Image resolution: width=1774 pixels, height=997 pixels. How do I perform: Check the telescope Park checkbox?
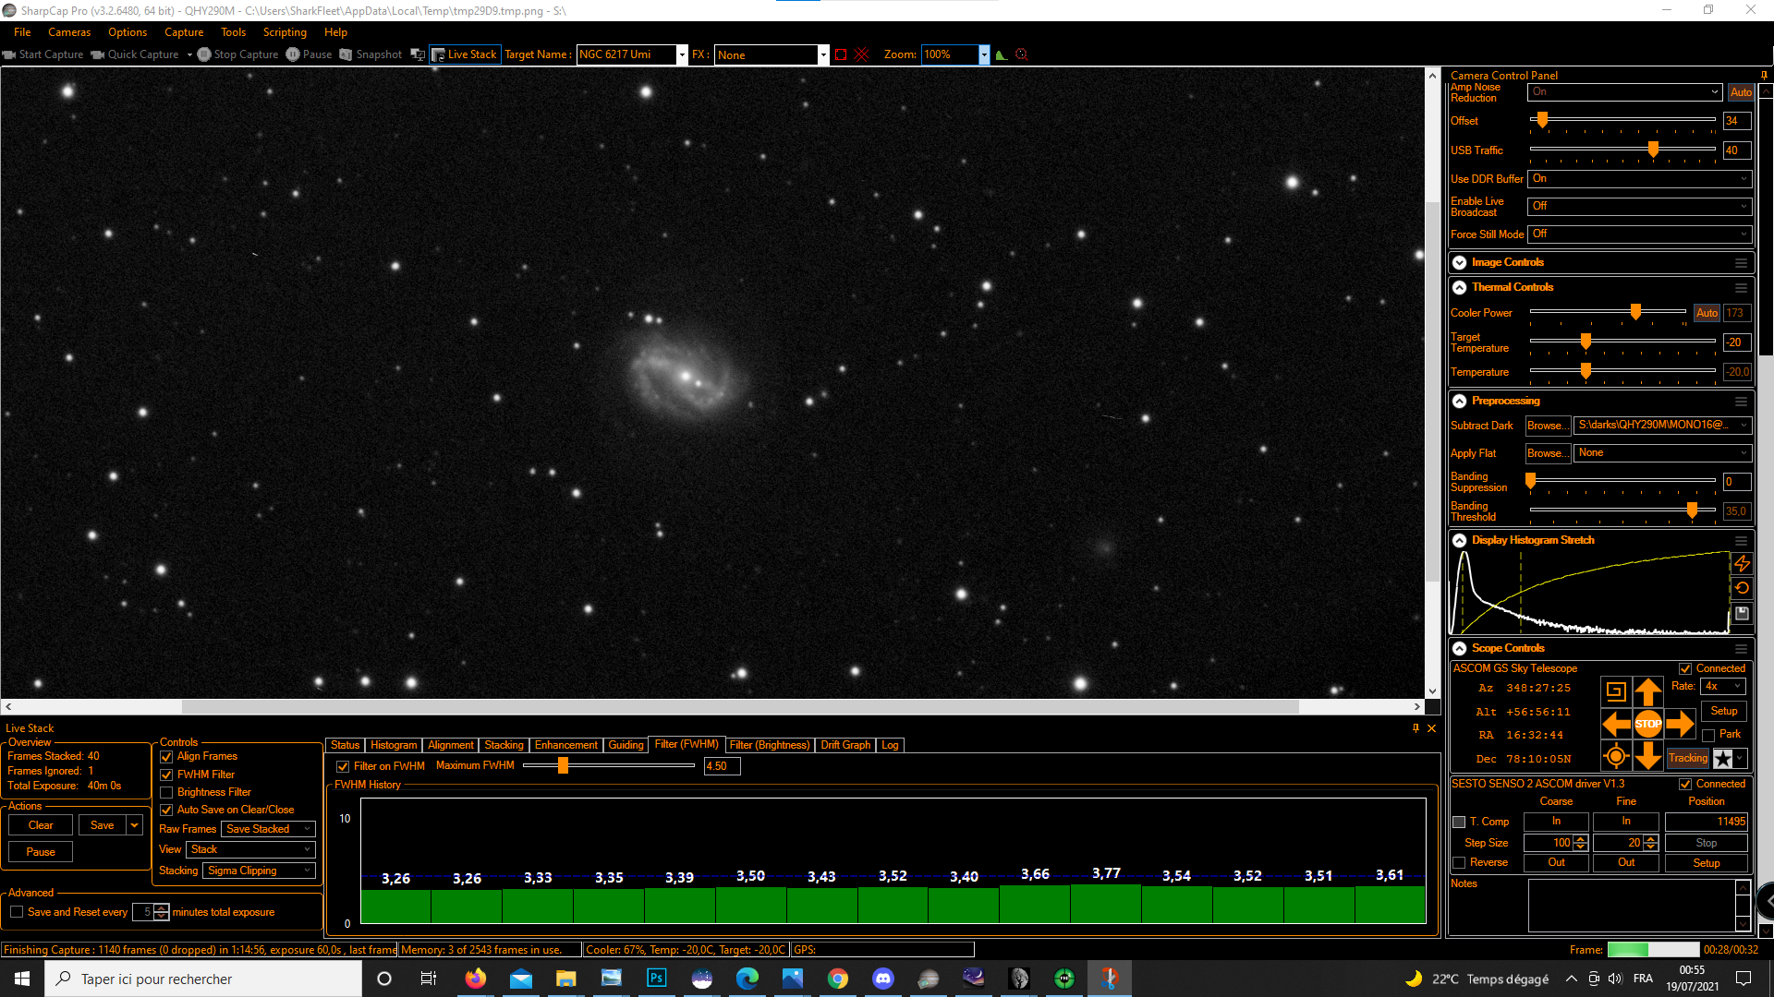coord(1708,735)
